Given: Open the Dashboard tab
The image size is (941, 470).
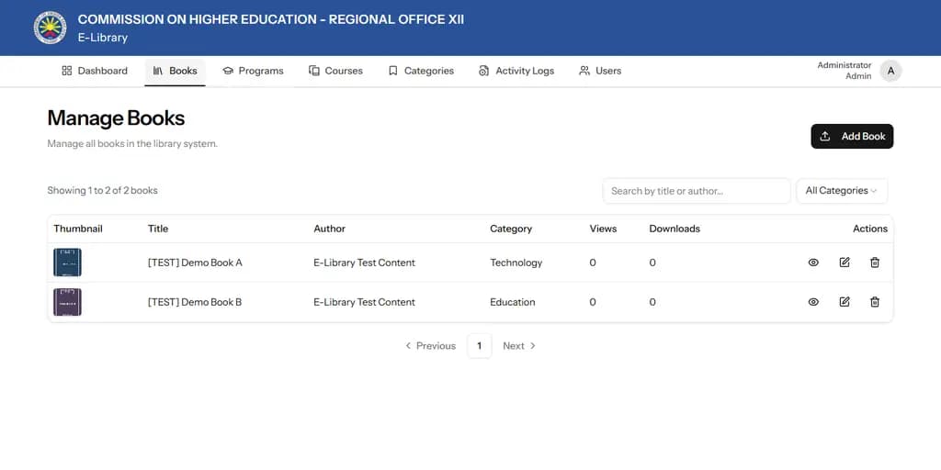Looking at the screenshot, I should click(95, 71).
